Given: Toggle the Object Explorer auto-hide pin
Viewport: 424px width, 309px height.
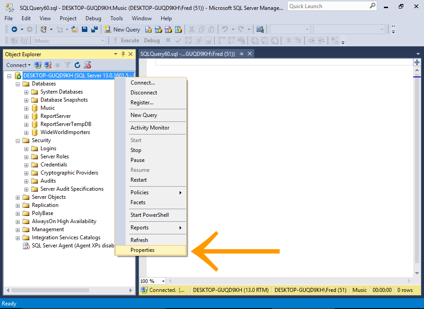Looking at the screenshot, I should 122,54.
